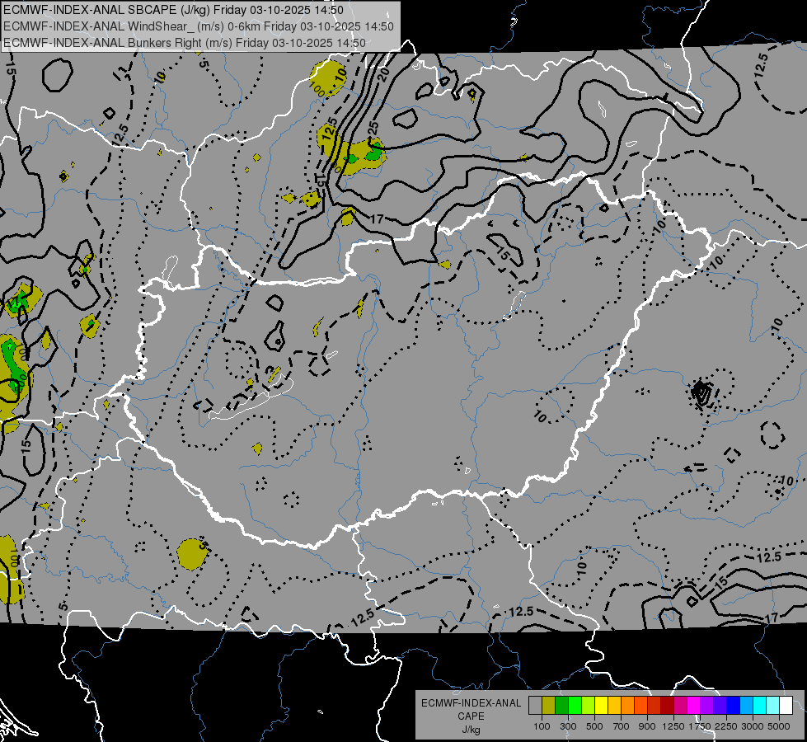
Task: Select the amber legend swatch
Action: pos(614,705)
